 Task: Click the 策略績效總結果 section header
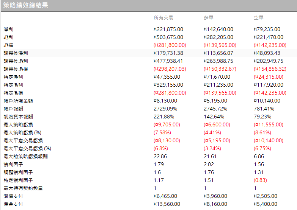point(25,5)
